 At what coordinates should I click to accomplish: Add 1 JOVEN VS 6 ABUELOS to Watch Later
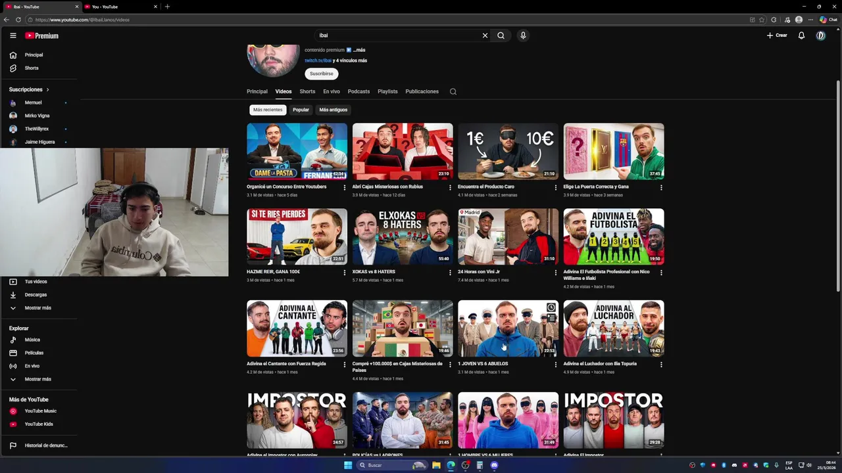tap(551, 307)
